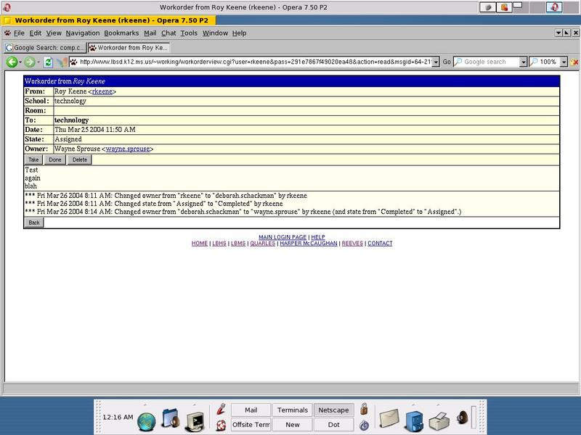Go forward with the green Forward arrow

pyautogui.click(x=29, y=62)
